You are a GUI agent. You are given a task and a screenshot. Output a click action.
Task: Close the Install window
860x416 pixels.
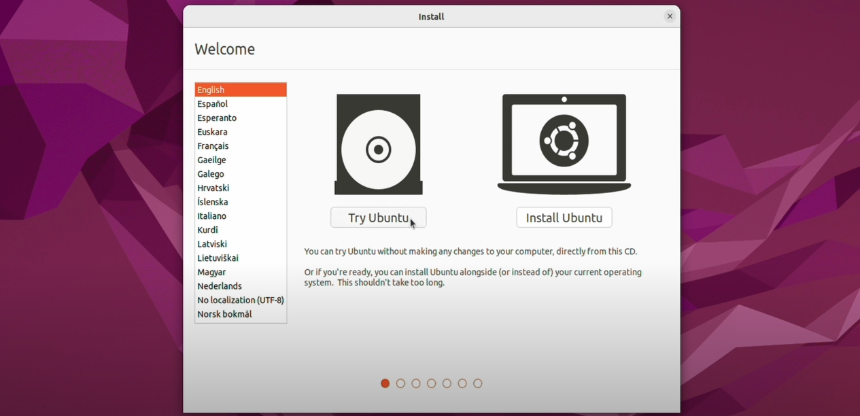(x=670, y=16)
